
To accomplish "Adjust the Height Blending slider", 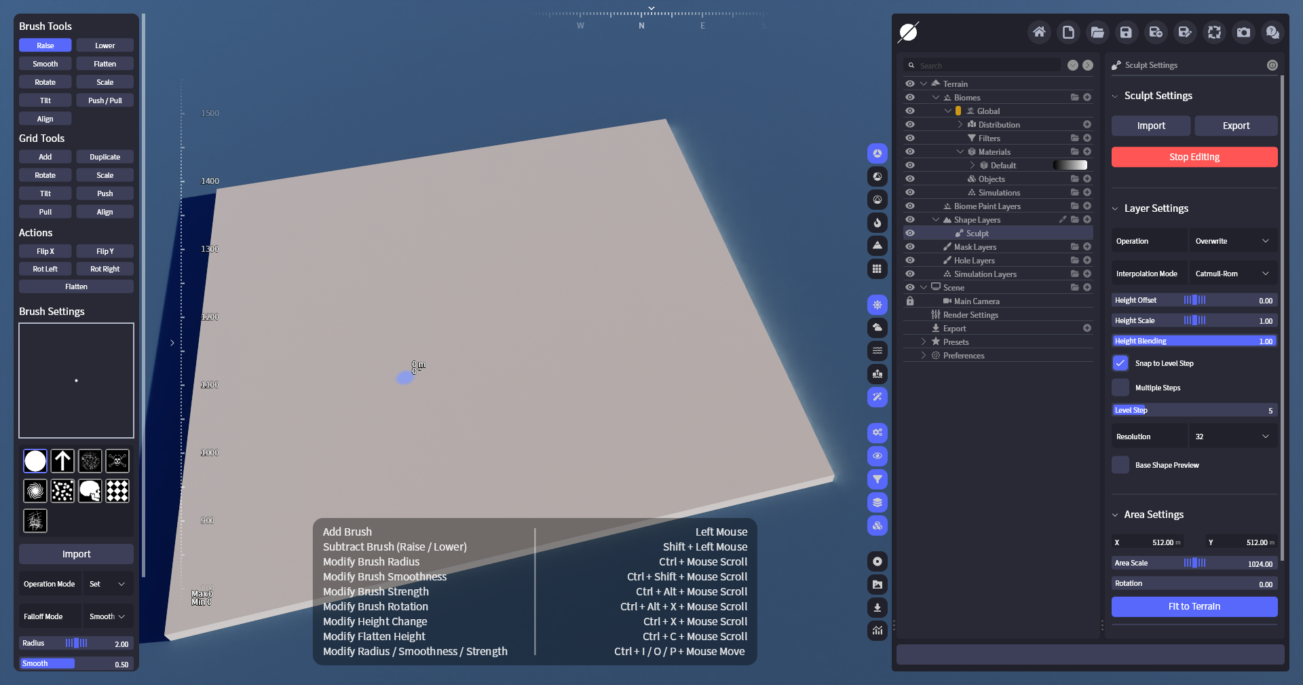I will pyautogui.click(x=1194, y=341).
